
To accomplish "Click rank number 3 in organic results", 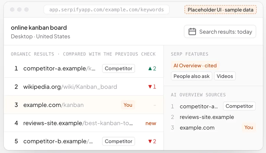I will point(16,105).
